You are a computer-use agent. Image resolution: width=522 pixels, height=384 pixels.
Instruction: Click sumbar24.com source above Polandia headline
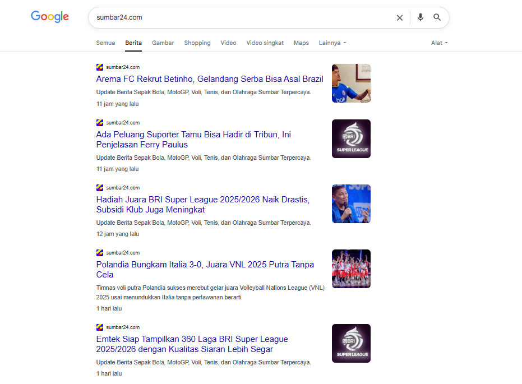(123, 253)
